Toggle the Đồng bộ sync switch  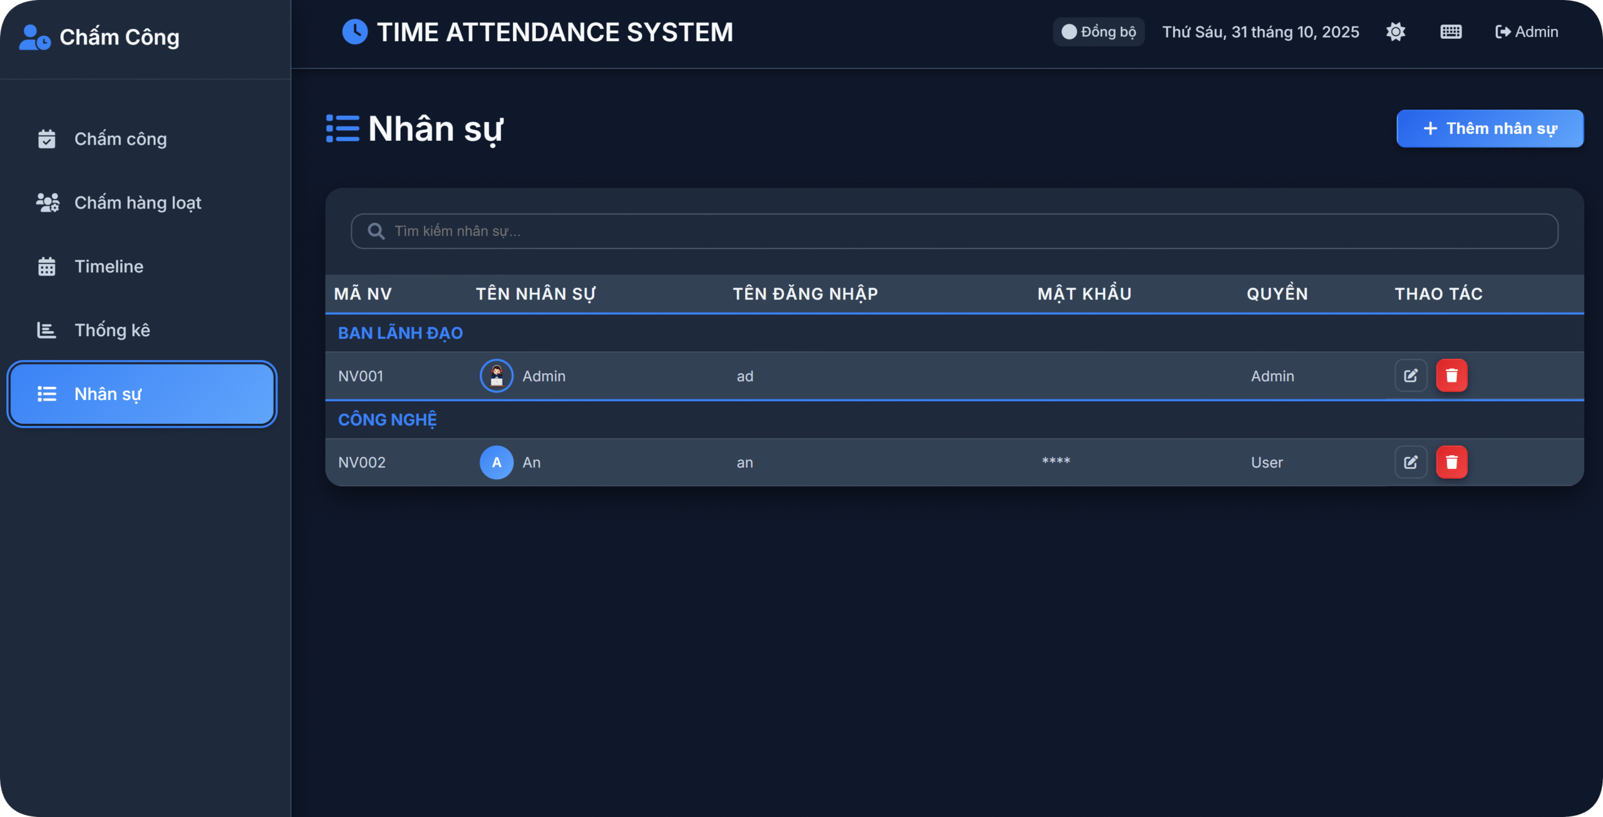1070,32
